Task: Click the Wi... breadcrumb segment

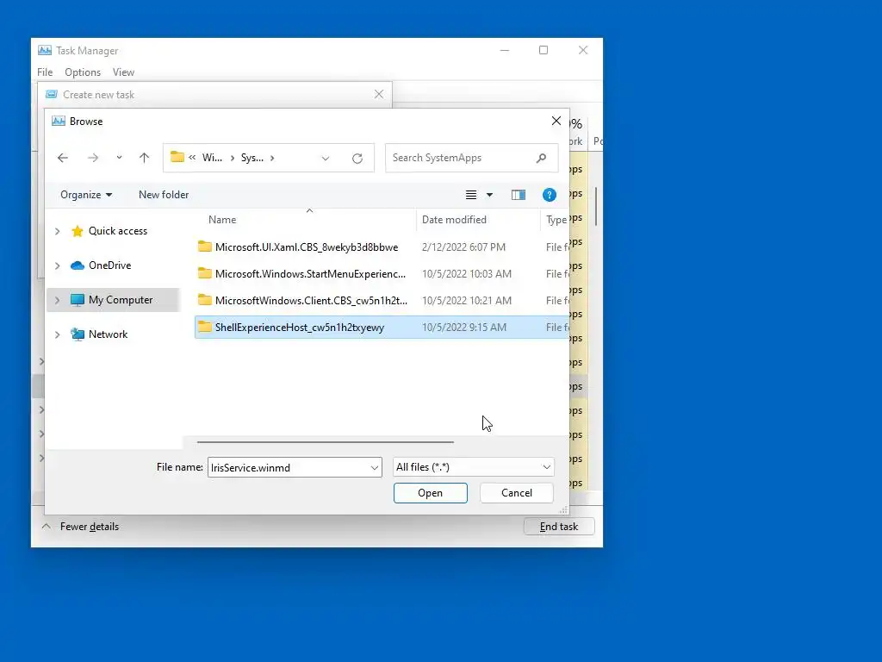Action: coord(212,158)
